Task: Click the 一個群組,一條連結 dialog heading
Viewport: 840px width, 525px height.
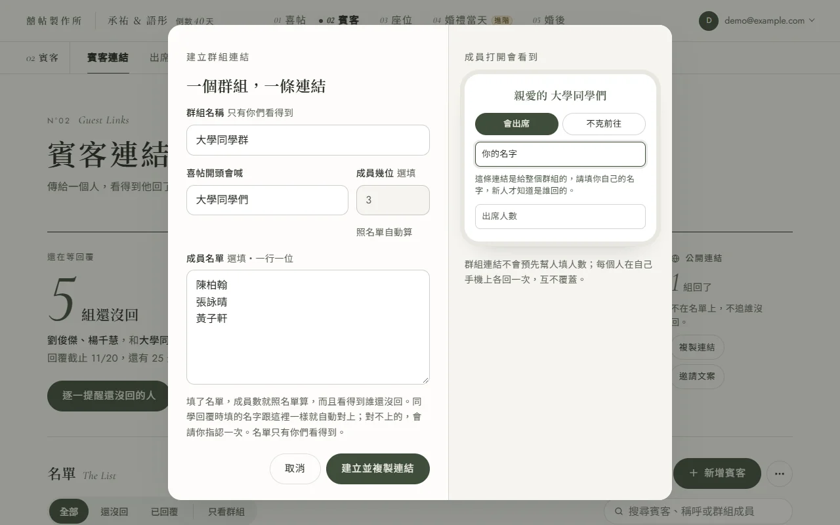Action: [256, 87]
